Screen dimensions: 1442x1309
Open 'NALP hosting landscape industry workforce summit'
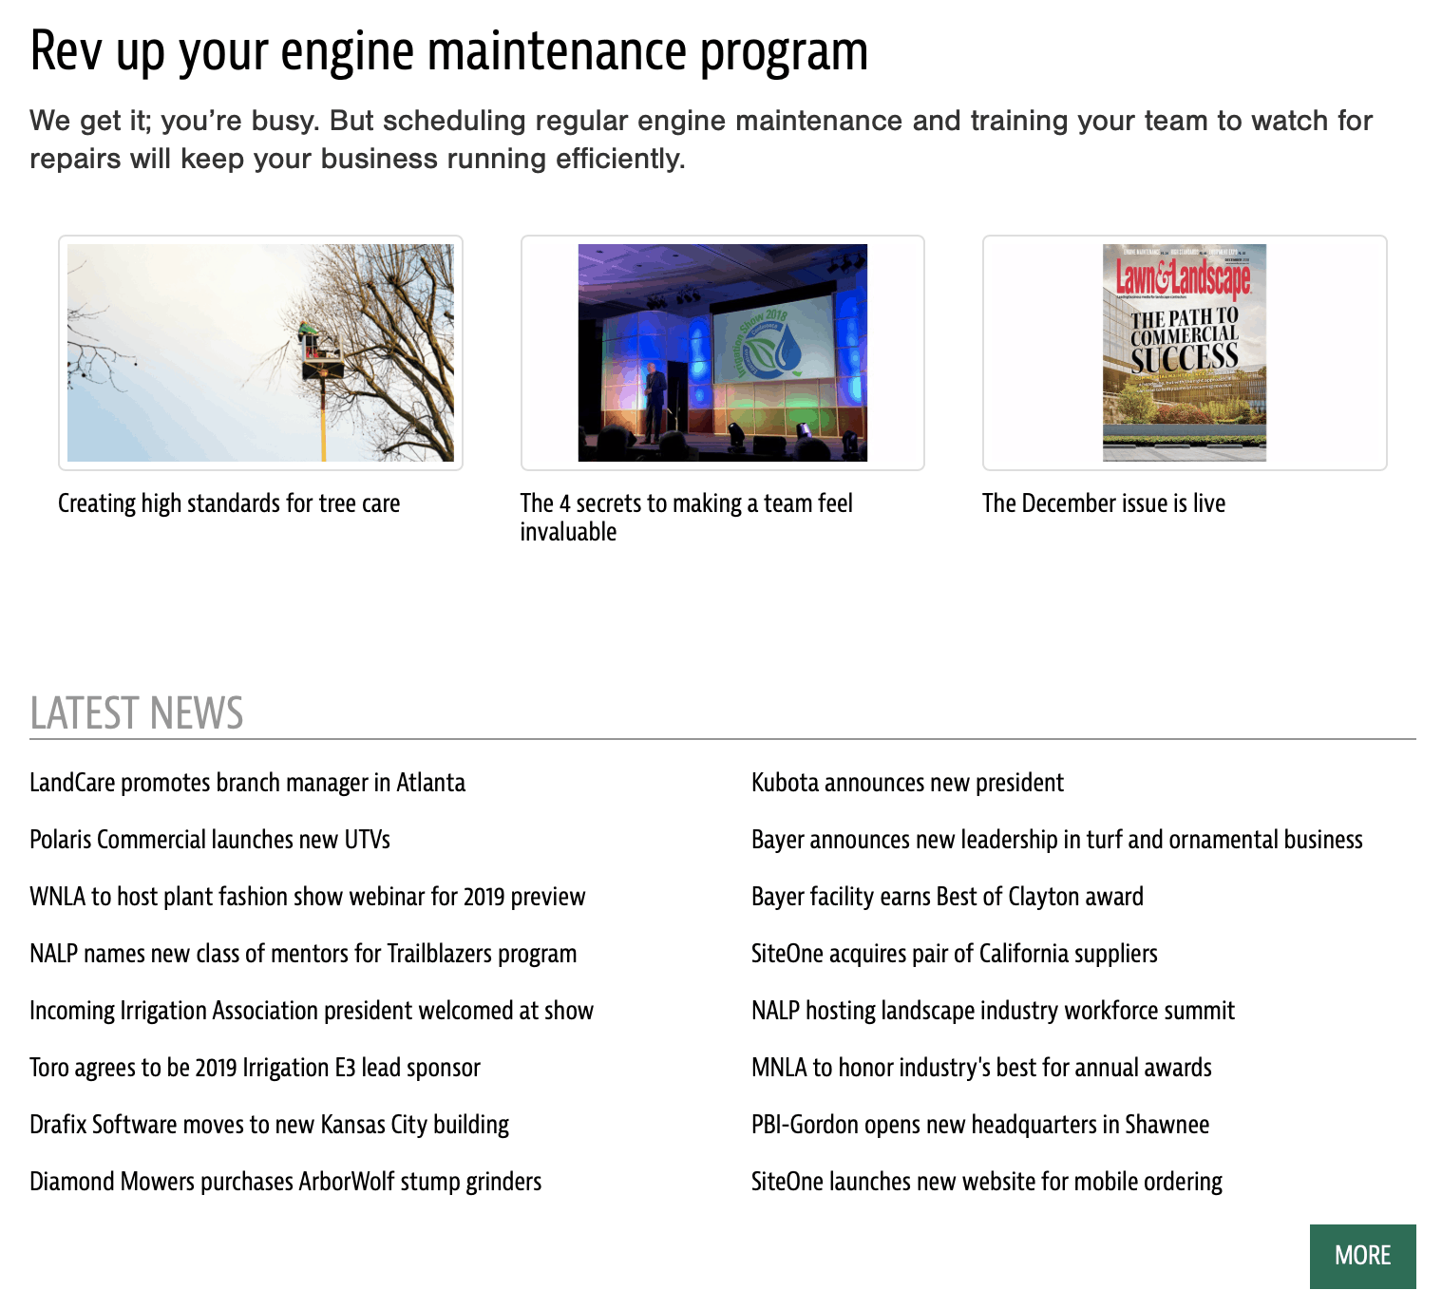pyautogui.click(x=993, y=1011)
